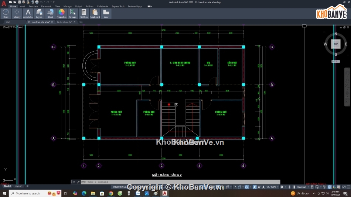Click the [Top] viewport view control label

(6, 27)
